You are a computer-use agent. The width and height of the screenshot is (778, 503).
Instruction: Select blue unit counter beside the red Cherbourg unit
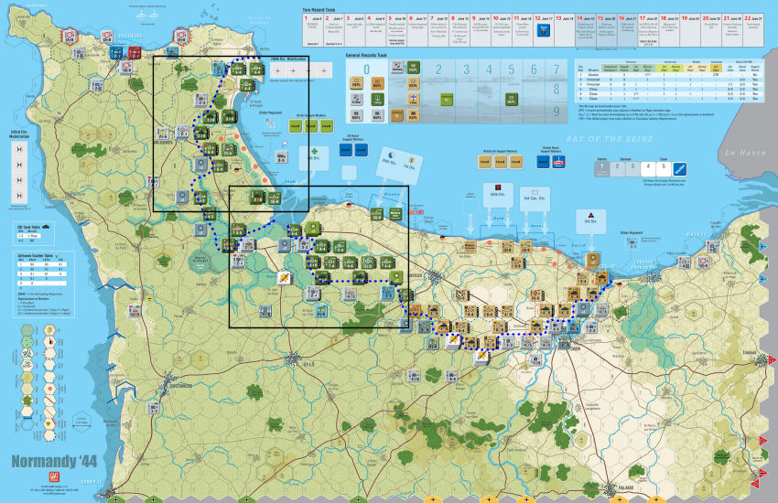point(116,52)
